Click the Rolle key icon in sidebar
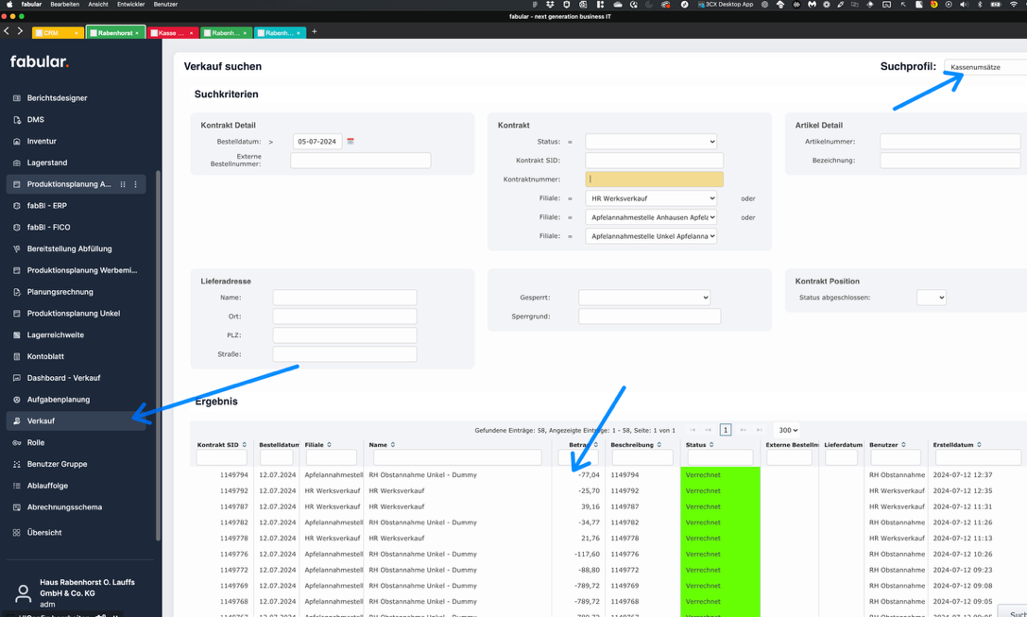Viewport: 1027px width, 617px height. (17, 443)
